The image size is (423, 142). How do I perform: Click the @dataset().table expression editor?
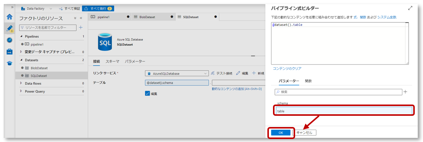[x=340, y=43]
